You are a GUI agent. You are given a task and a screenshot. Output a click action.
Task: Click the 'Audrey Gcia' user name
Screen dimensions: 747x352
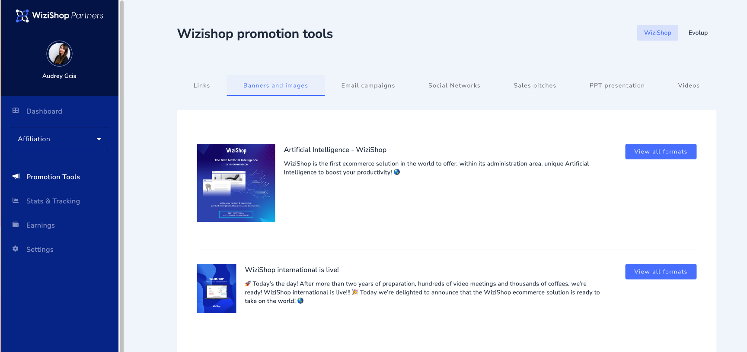(x=59, y=76)
